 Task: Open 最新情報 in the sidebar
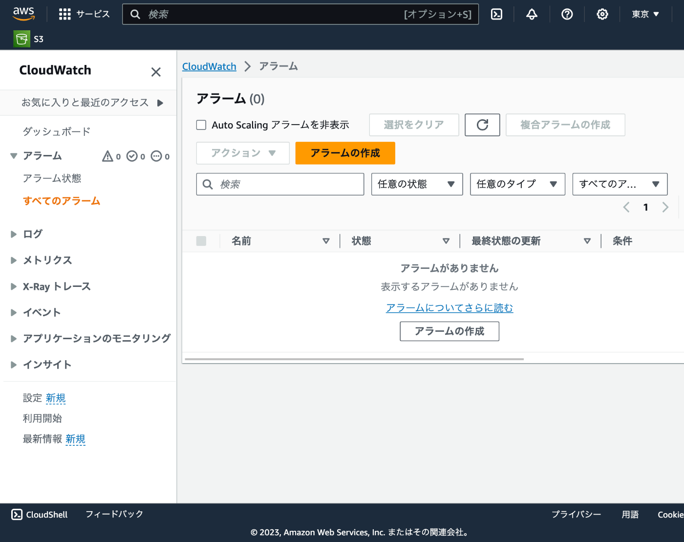42,439
